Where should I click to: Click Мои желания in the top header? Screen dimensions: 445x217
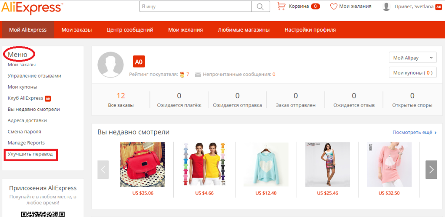pos(355,6)
